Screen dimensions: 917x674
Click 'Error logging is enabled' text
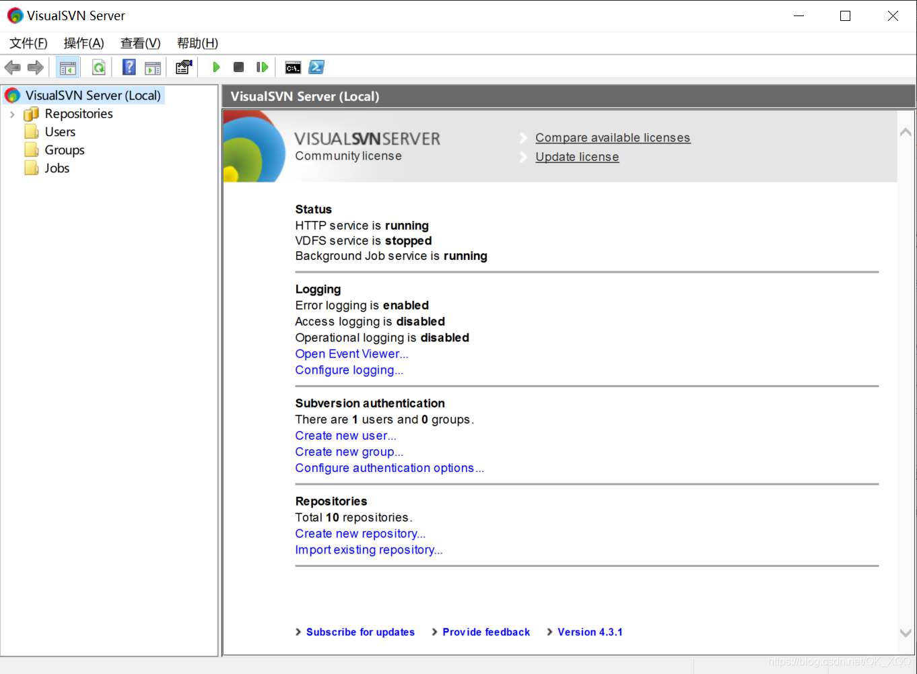coord(362,306)
